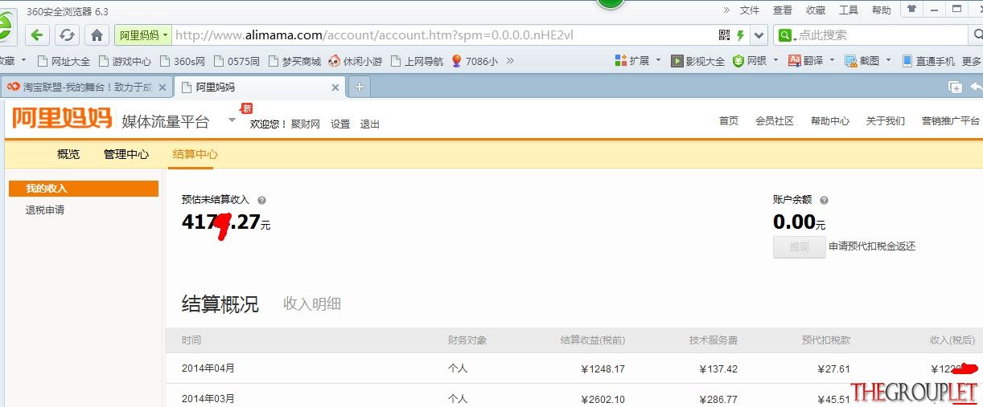Viewport: 983px width, 407px height.
Task: Switch to the 管理中心 tab
Action: coord(126,154)
